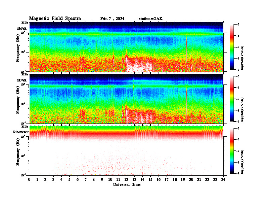Click hour 7 on the Universal Time axis
The width and height of the screenshot is (266, 206).
pos(86,179)
